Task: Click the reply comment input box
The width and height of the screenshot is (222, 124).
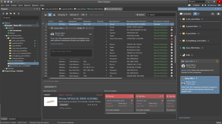Action: [x=71, y=53]
